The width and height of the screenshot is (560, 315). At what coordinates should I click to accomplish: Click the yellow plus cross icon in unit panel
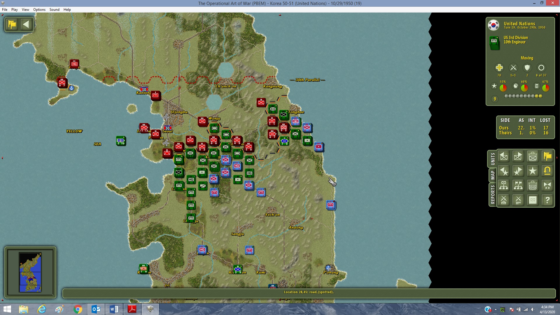[x=499, y=68]
